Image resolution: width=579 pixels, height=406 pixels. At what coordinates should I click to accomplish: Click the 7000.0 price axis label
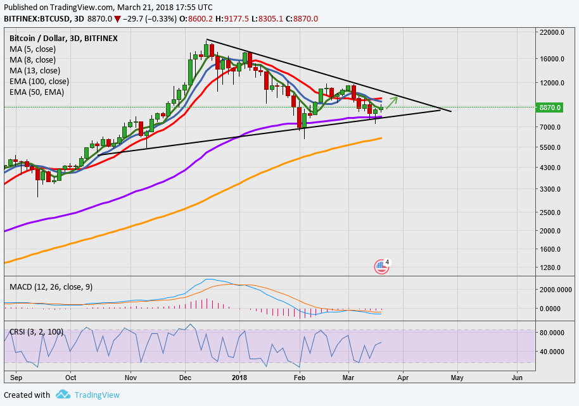click(550, 127)
